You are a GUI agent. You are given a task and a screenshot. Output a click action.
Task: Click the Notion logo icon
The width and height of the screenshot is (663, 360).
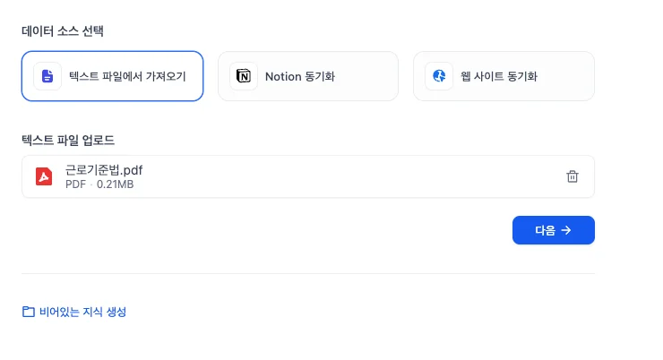[244, 76]
